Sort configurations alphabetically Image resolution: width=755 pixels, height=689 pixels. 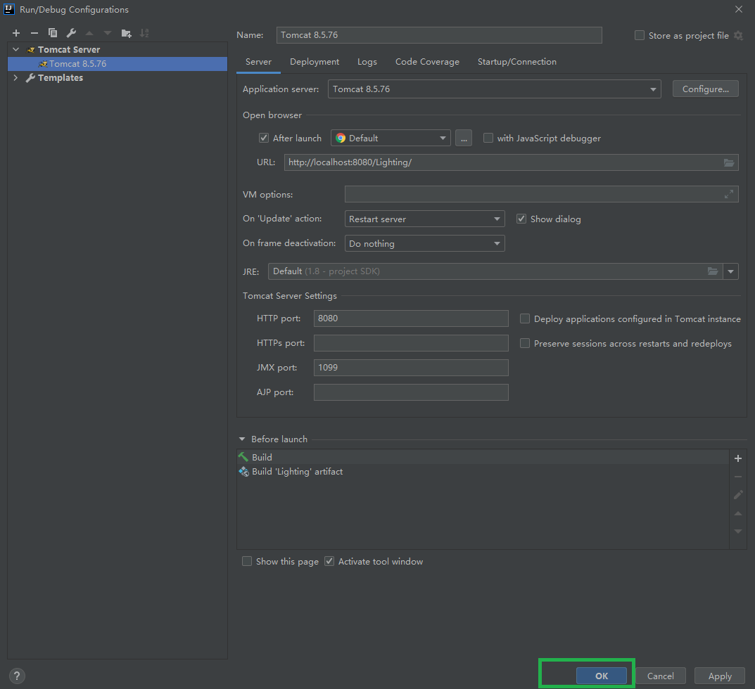click(144, 33)
